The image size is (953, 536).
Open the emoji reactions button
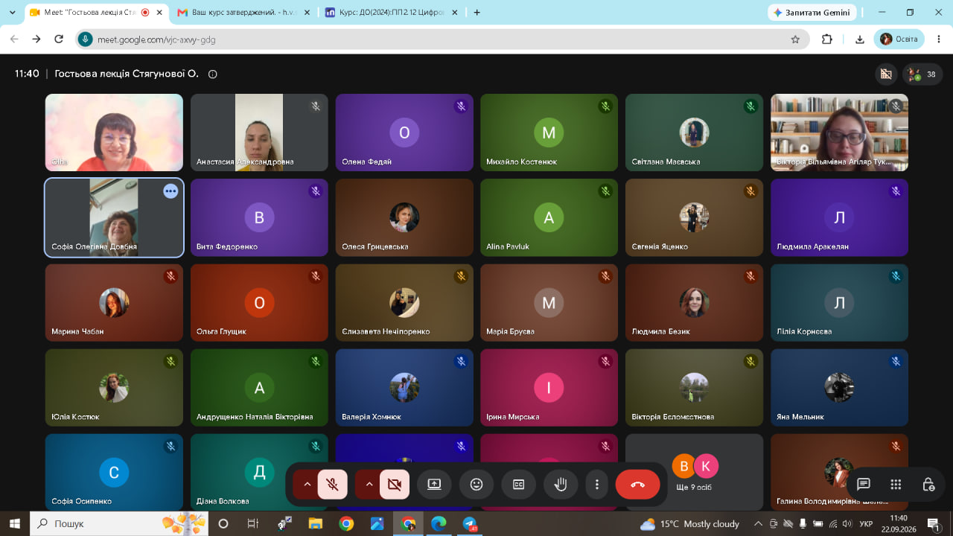(x=476, y=485)
